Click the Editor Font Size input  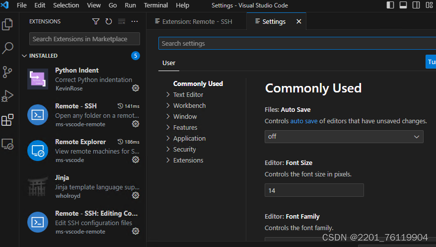click(x=314, y=190)
